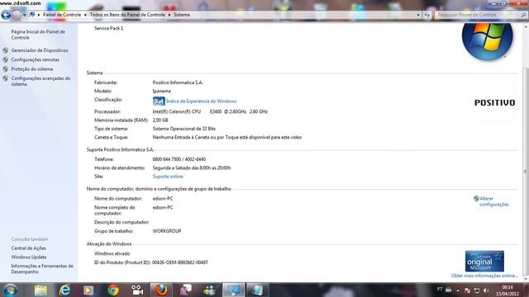Select Positivo Informatica S.A. manufacturer value
The image size is (529, 297).
tap(178, 82)
